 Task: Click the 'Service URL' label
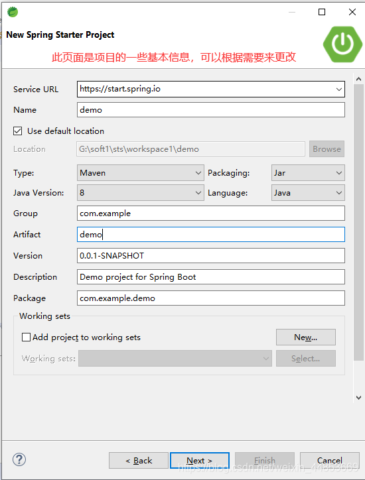click(x=36, y=89)
